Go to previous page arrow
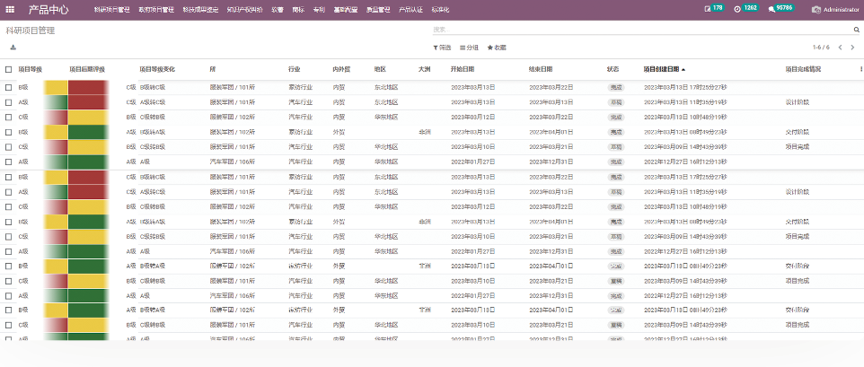Screen dimensions: 864x367 pos(840,47)
